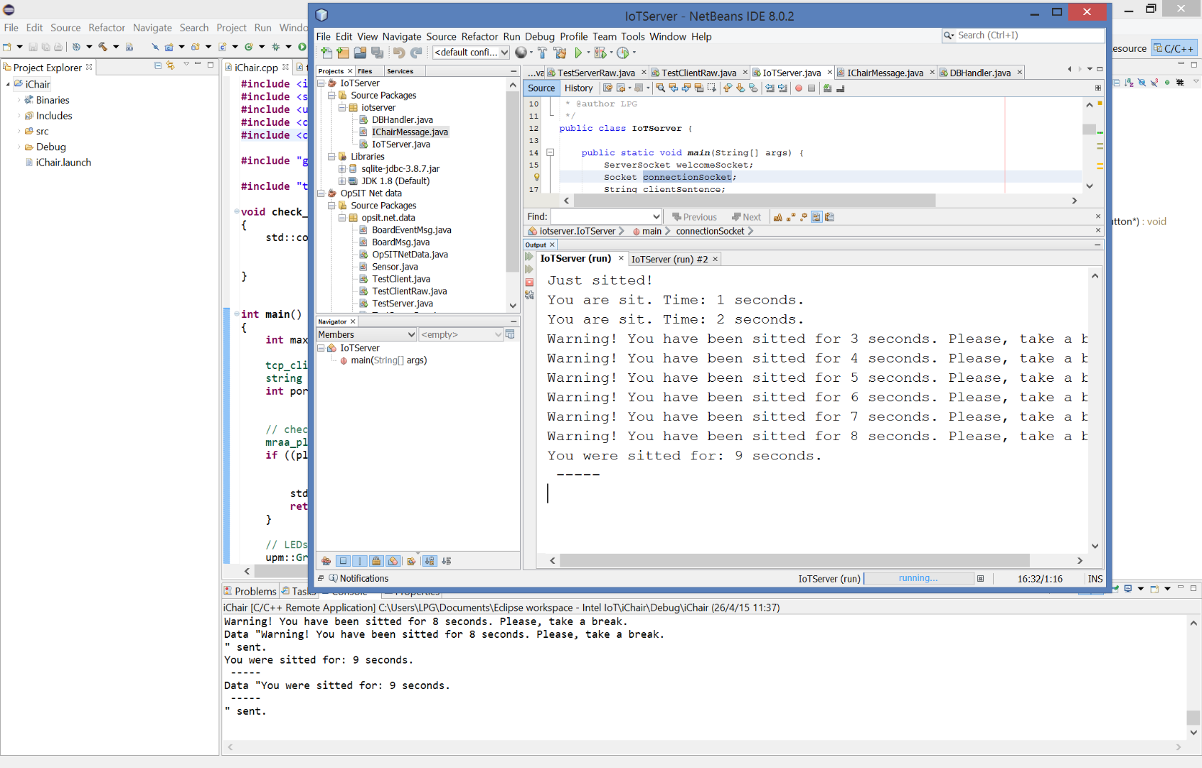Toggle Show Fields filter in Navigator
Viewport: 1202px width, 768px height.
pos(343,561)
